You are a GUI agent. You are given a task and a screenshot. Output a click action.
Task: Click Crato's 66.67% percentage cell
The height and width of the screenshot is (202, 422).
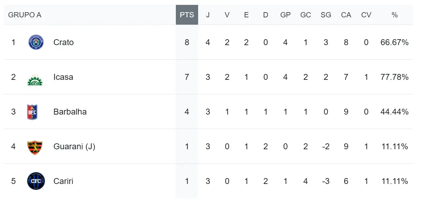394,42
